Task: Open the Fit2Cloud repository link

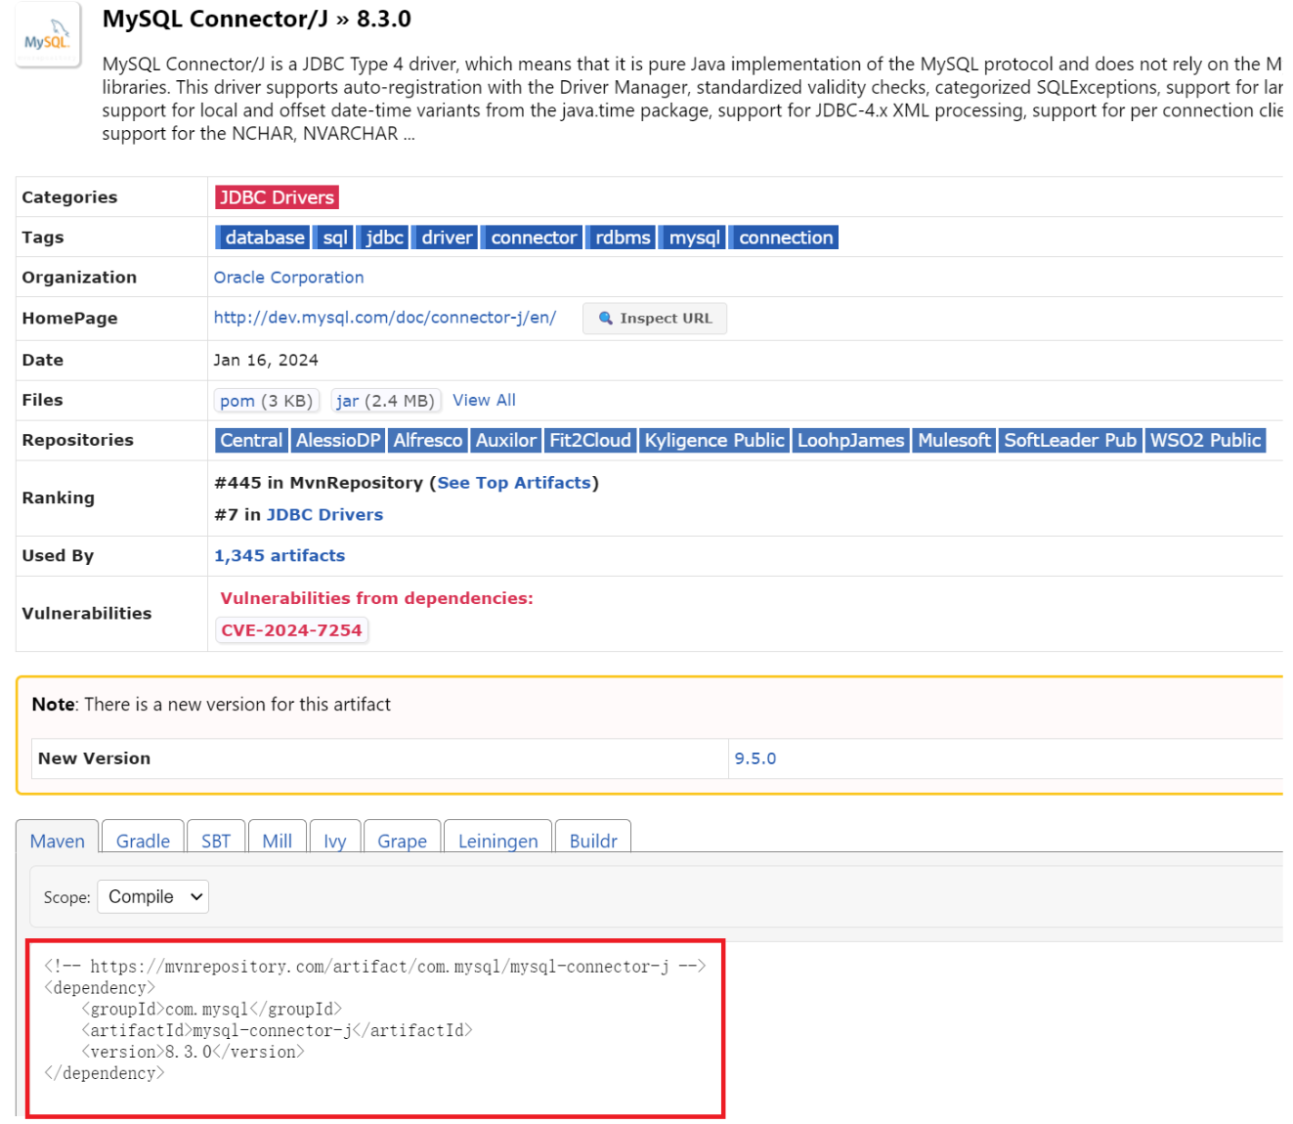Action: (x=590, y=441)
